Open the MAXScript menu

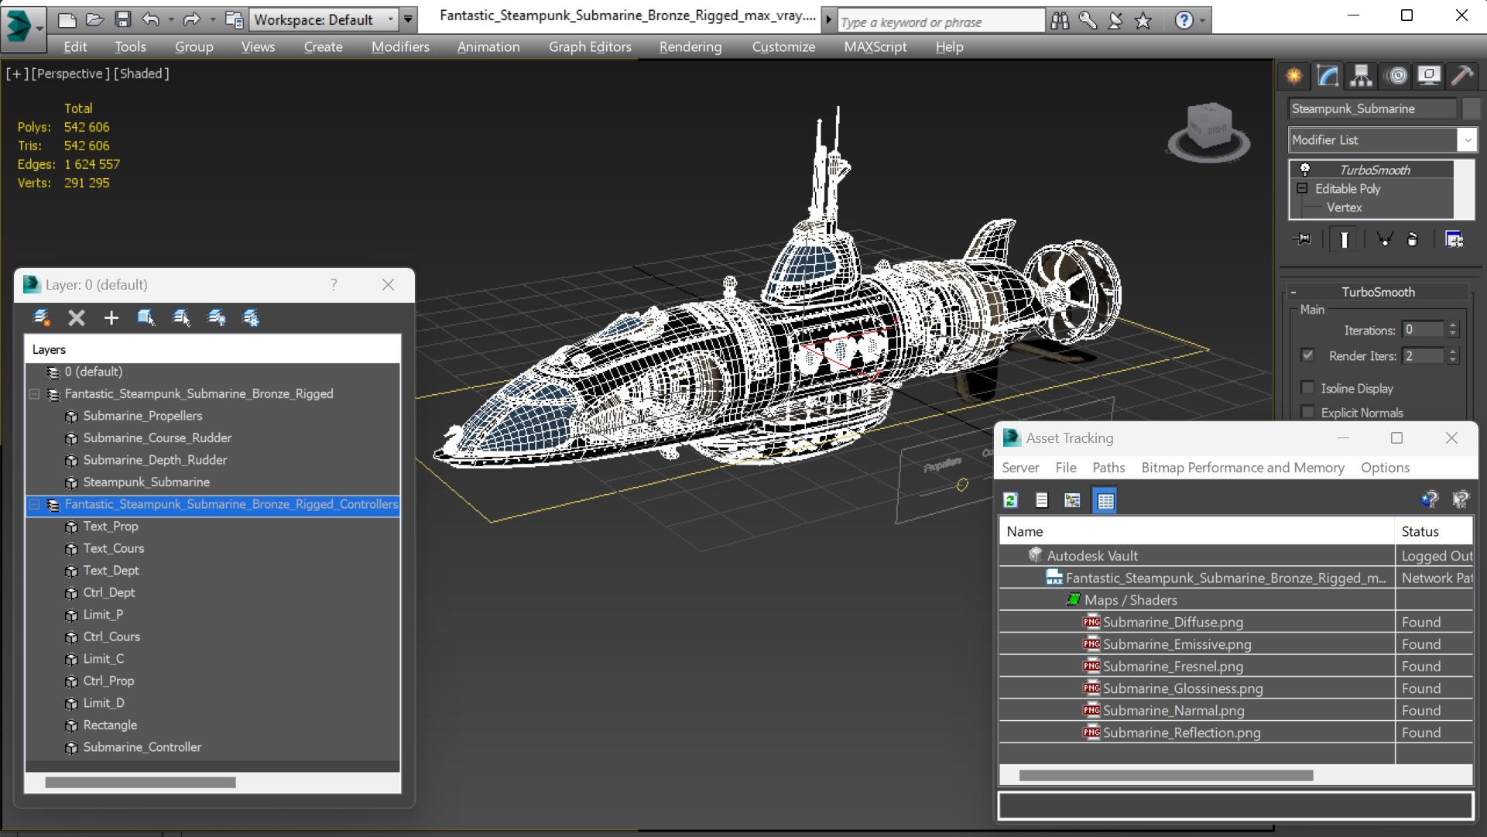pyautogui.click(x=875, y=46)
